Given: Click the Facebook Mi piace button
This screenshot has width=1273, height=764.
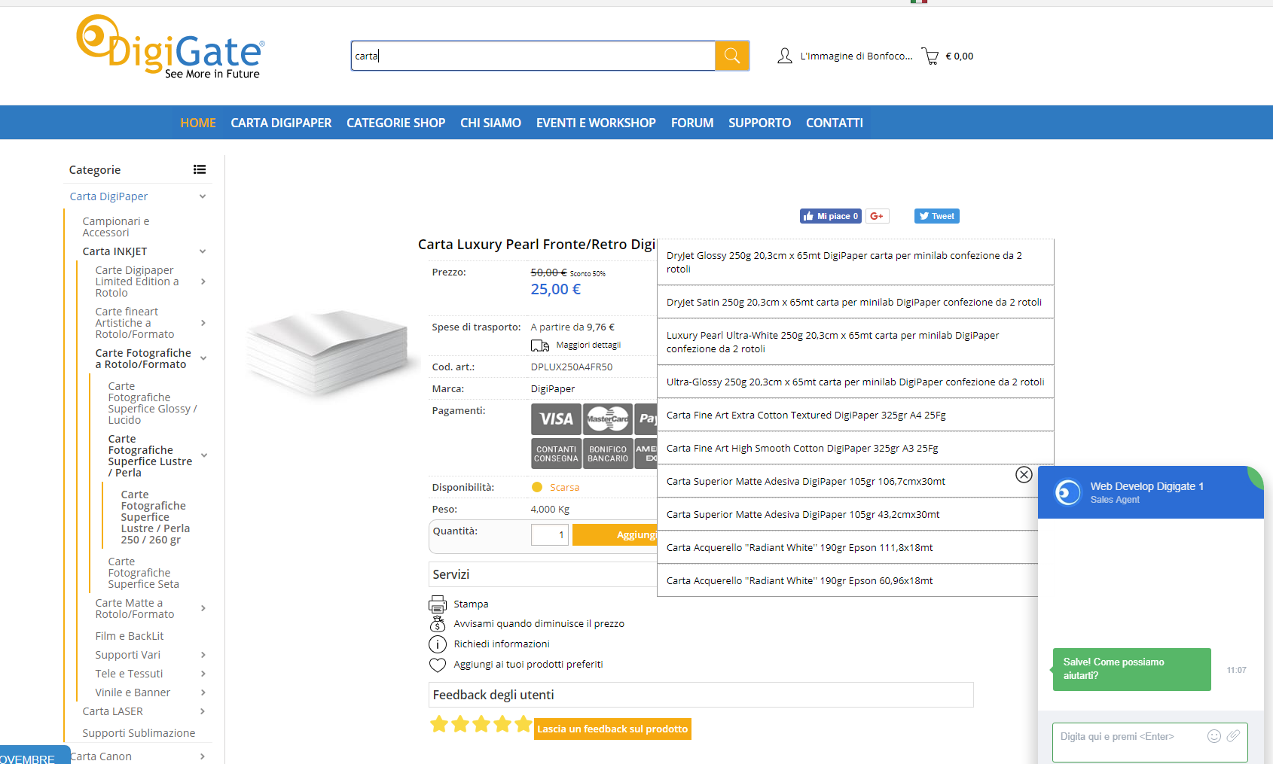Looking at the screenshot, I should (x=830, y=216).
